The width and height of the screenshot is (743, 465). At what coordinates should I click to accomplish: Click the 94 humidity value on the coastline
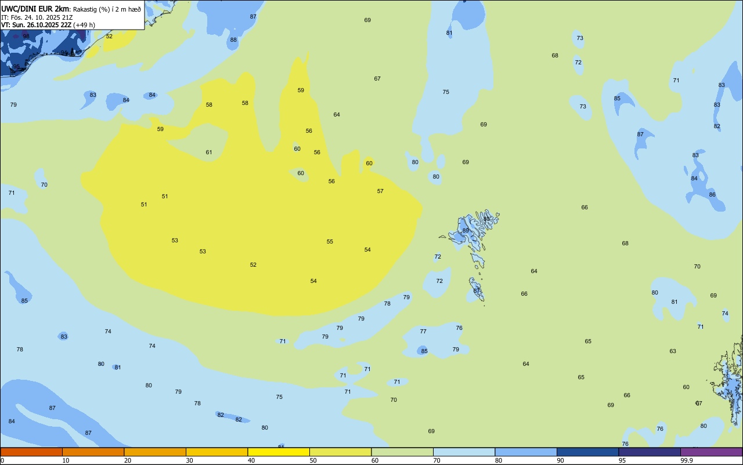64,53
